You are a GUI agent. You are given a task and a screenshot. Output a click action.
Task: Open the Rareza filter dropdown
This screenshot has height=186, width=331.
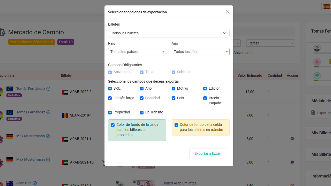[270, 43]
